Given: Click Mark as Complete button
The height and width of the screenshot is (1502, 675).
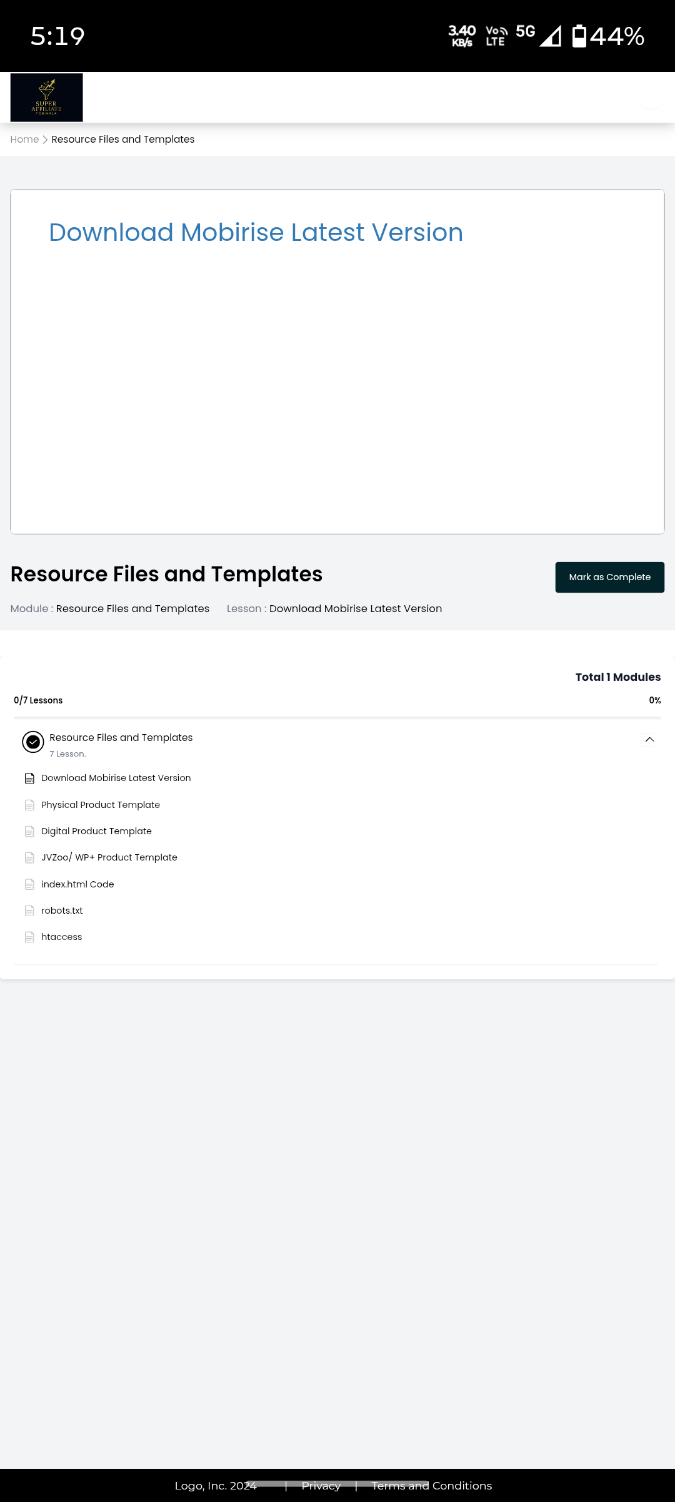Looking at the screenshot, I should [x=610, y=577].
